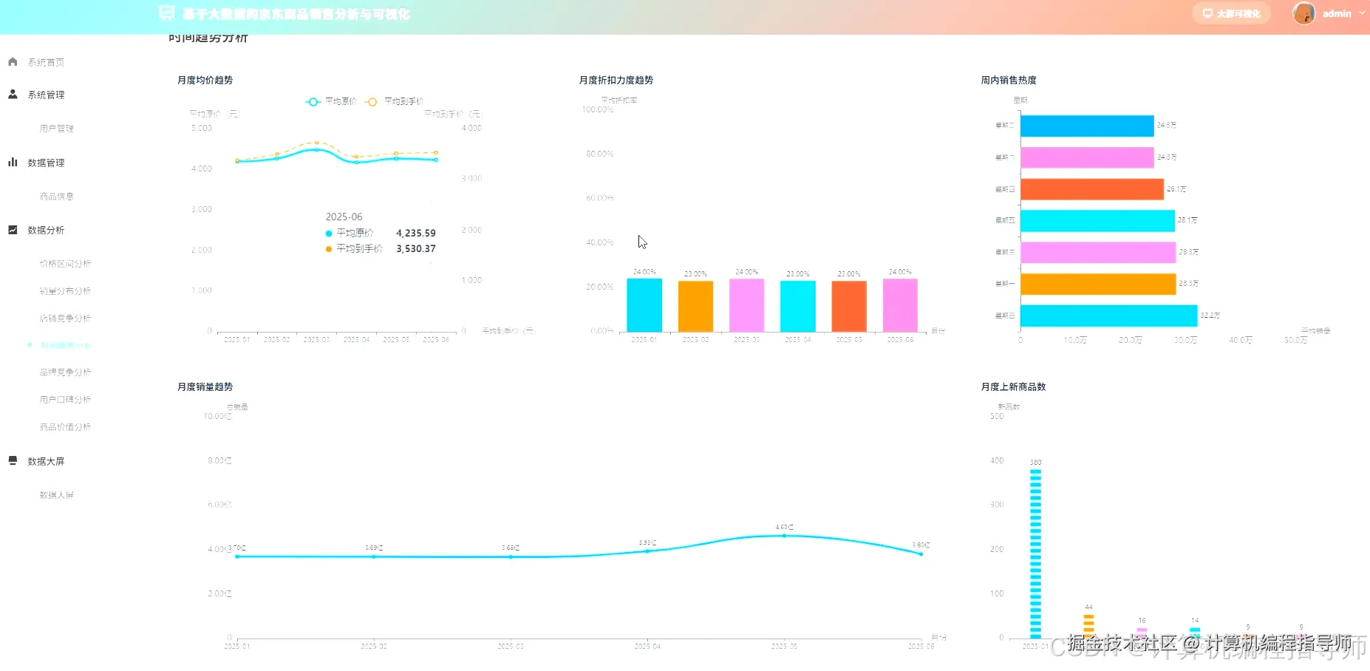Toggle the 平均到手价 legend series
1370x671 pixels.
[x=395, y=101]
